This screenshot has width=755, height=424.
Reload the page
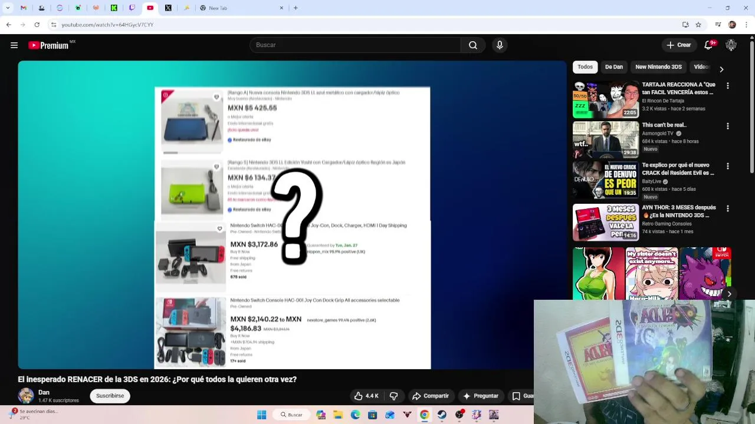tap(37, 25)
